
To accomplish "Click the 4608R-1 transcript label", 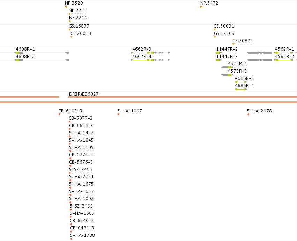I will pyautogui.click(x=25, y=49).
